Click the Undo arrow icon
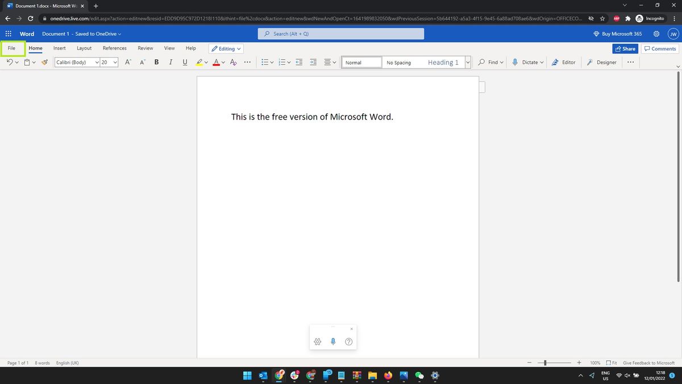The height and width of the screenshot is (384, 682). 10,63
